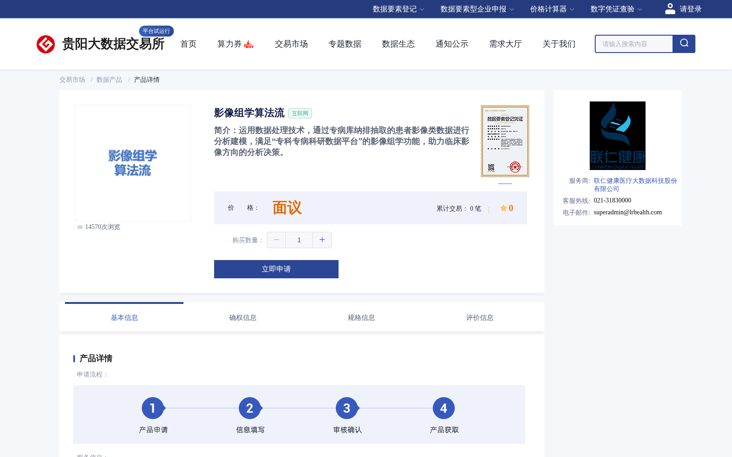Click the hotline number 021-31830000
The height and width of the screenshot is (457, 732).
coord(613,200)
